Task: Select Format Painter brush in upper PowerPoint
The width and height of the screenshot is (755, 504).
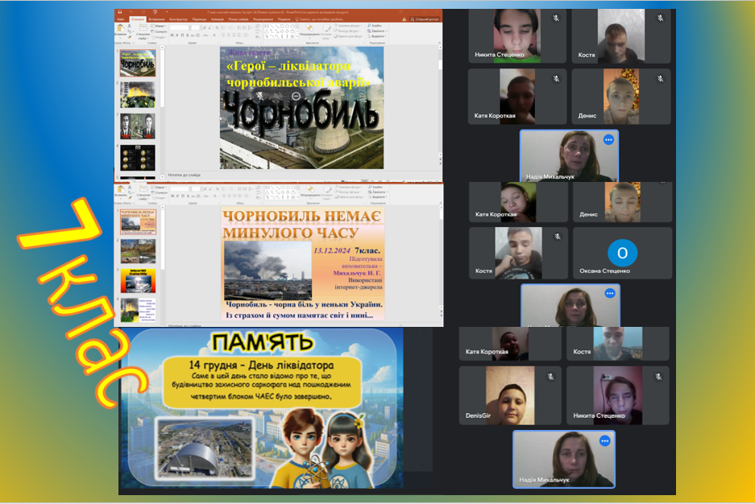Action: click(130, 37)
